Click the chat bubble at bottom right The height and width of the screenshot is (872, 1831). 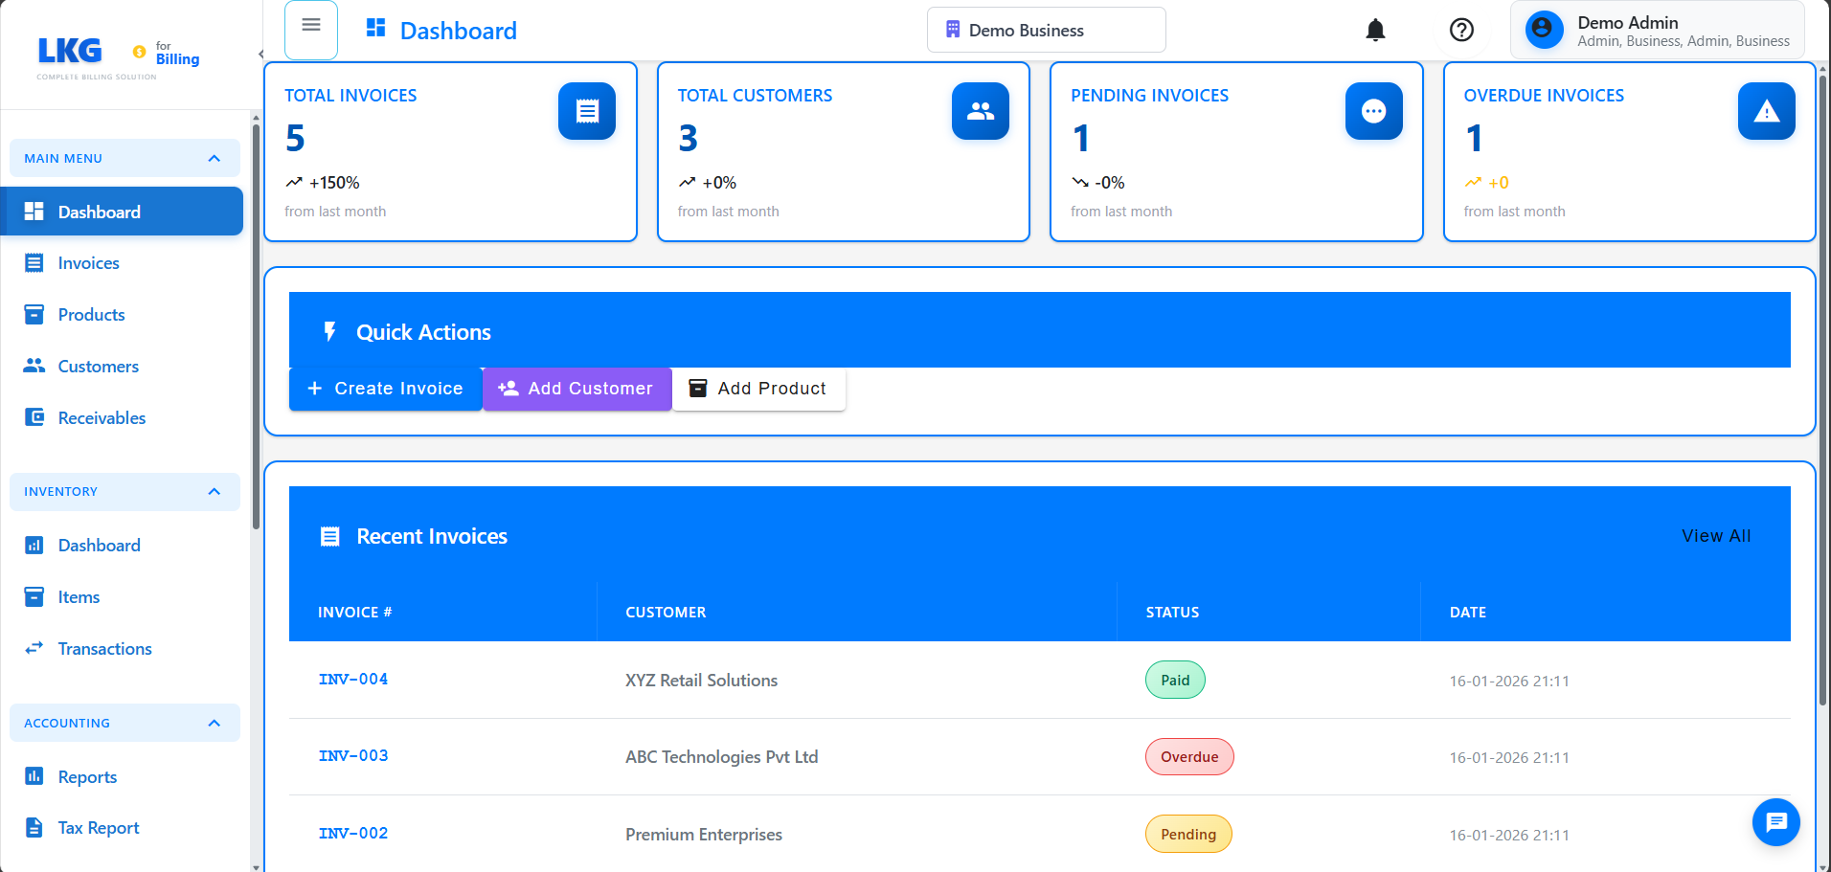(x=1775, y=822)
